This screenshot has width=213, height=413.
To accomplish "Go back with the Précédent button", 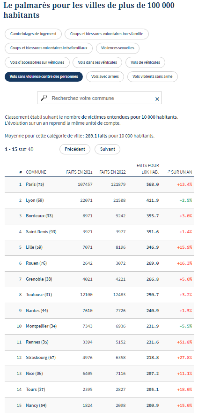I will tap(75, 149).
